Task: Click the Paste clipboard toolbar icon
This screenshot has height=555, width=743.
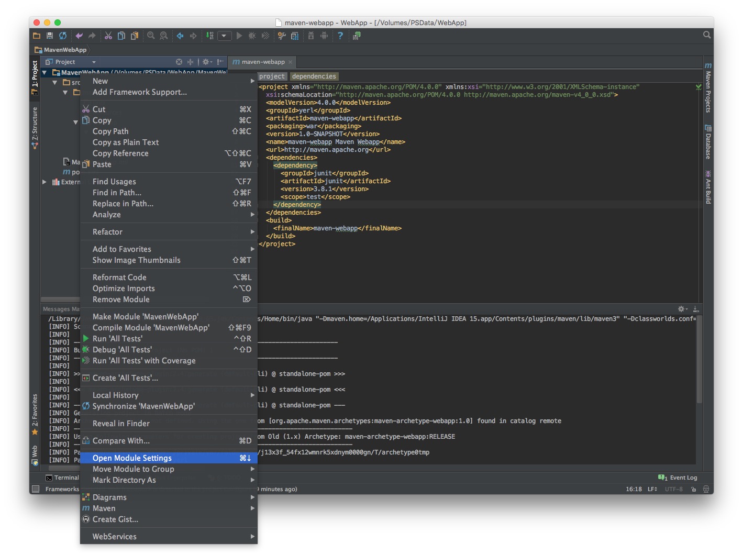Action: coord(135,36)
